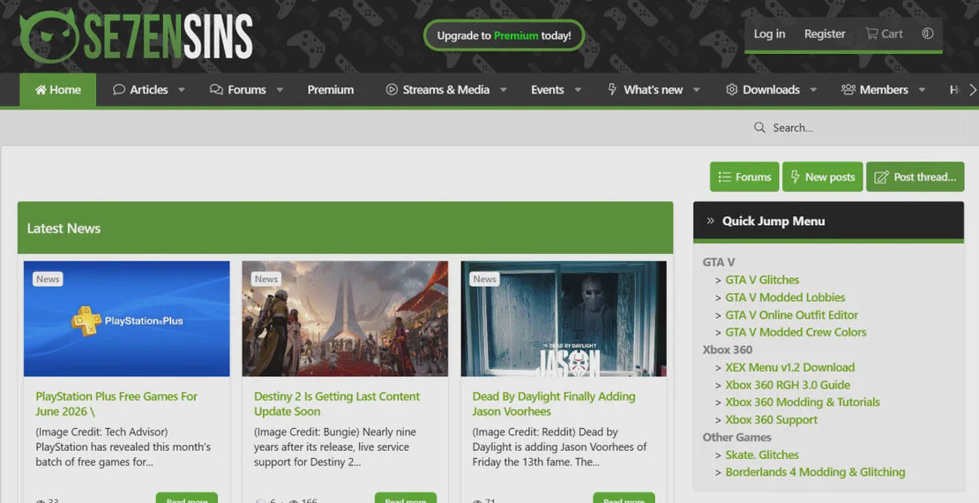Open the Forums nav item
This screenshot has height=503, width=979.
click(x=238, y=90)
